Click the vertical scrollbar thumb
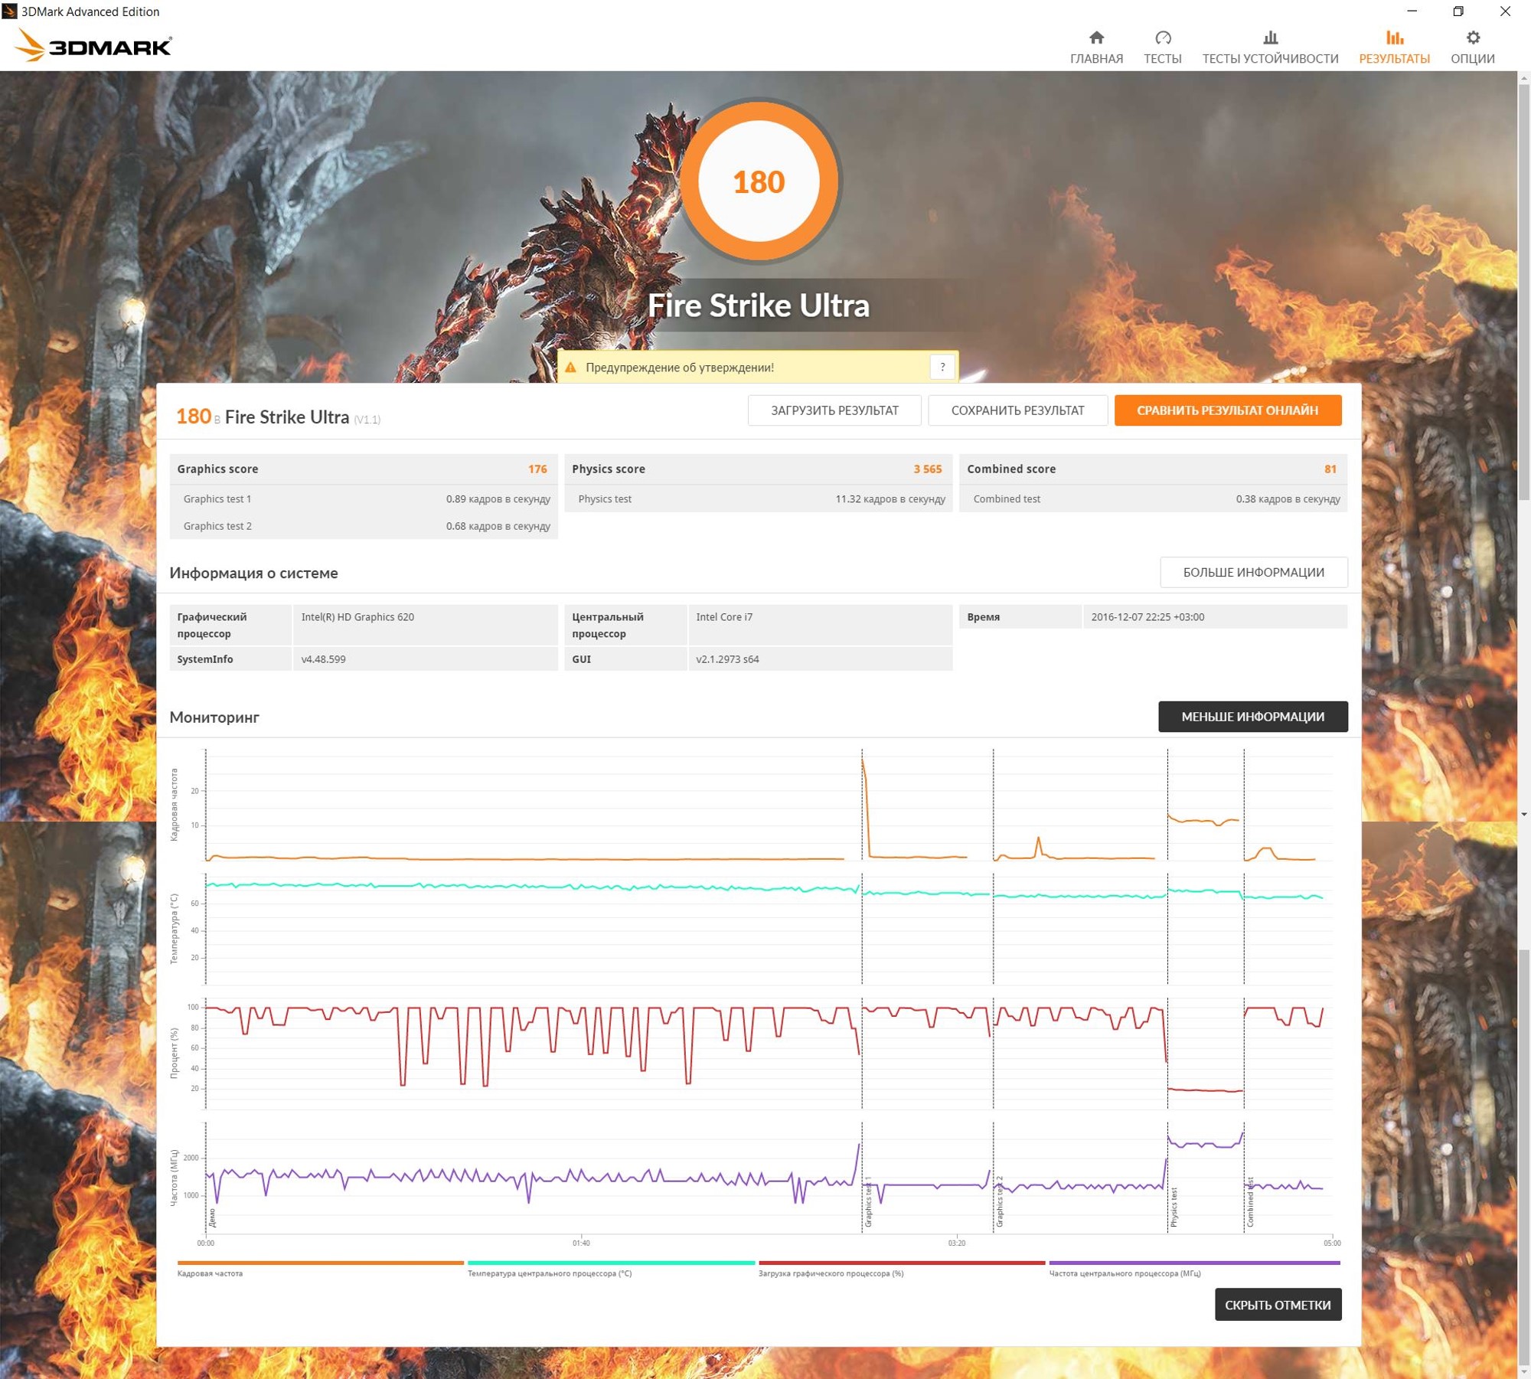The height and width of the screenshot is (1379, 1531). pos(1523,291)
